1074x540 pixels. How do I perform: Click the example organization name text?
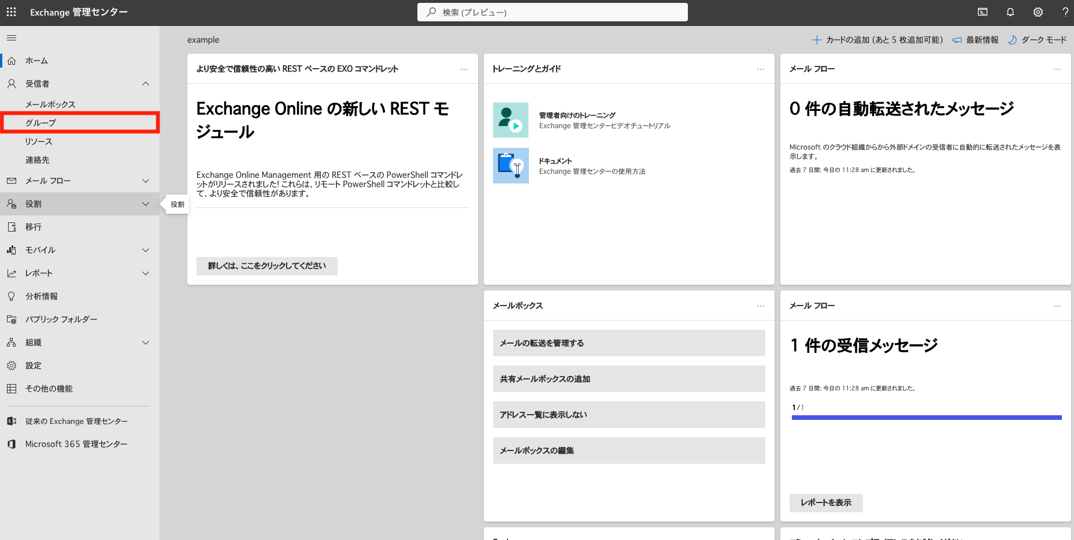point(203,40)
